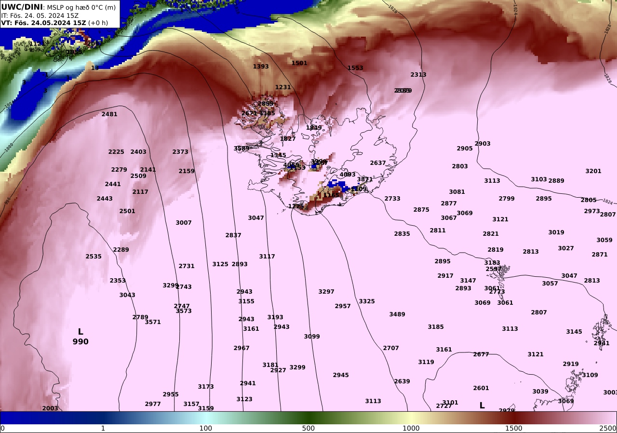Click the map value 3147
Screen dimensions: 617x433
click(x=468, y=281)
